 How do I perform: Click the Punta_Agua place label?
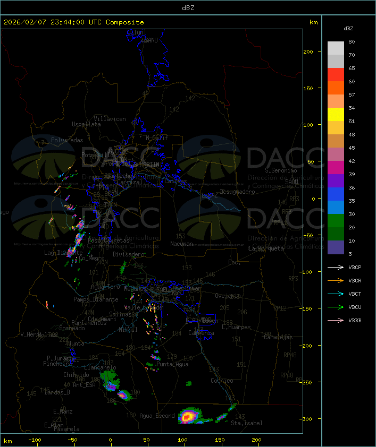click(172, 364)
